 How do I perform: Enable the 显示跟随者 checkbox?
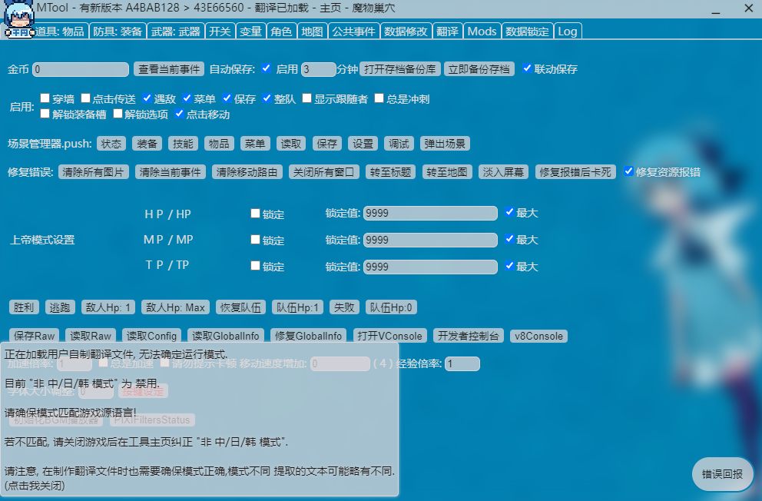306,98
